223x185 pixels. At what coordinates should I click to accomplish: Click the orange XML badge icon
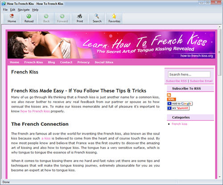(x=171, y=99)
